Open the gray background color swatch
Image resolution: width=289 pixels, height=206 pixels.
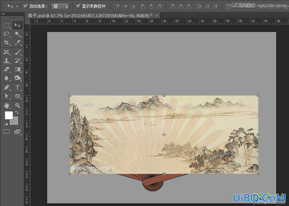point(15,122)
